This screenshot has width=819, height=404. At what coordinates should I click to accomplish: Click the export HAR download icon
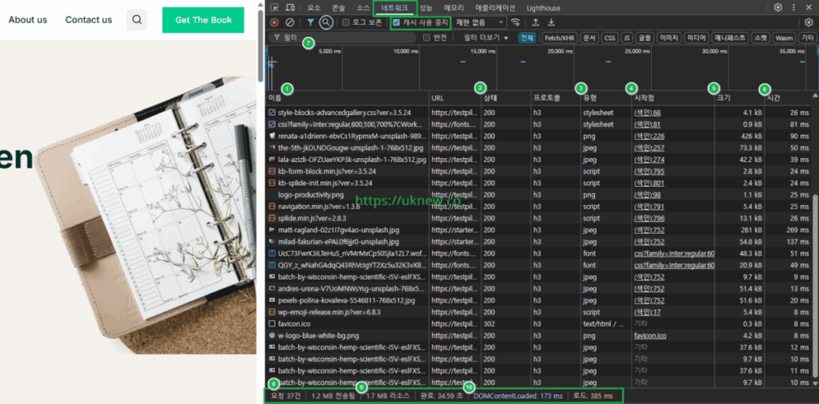(551, 22)
